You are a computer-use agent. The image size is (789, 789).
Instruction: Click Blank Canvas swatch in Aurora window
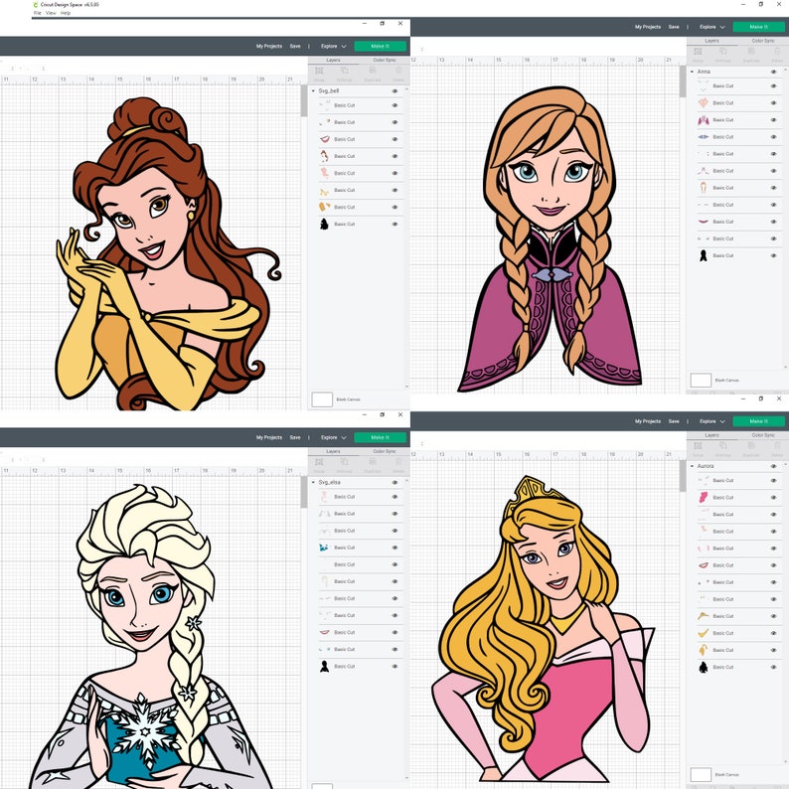pos(701,774)
